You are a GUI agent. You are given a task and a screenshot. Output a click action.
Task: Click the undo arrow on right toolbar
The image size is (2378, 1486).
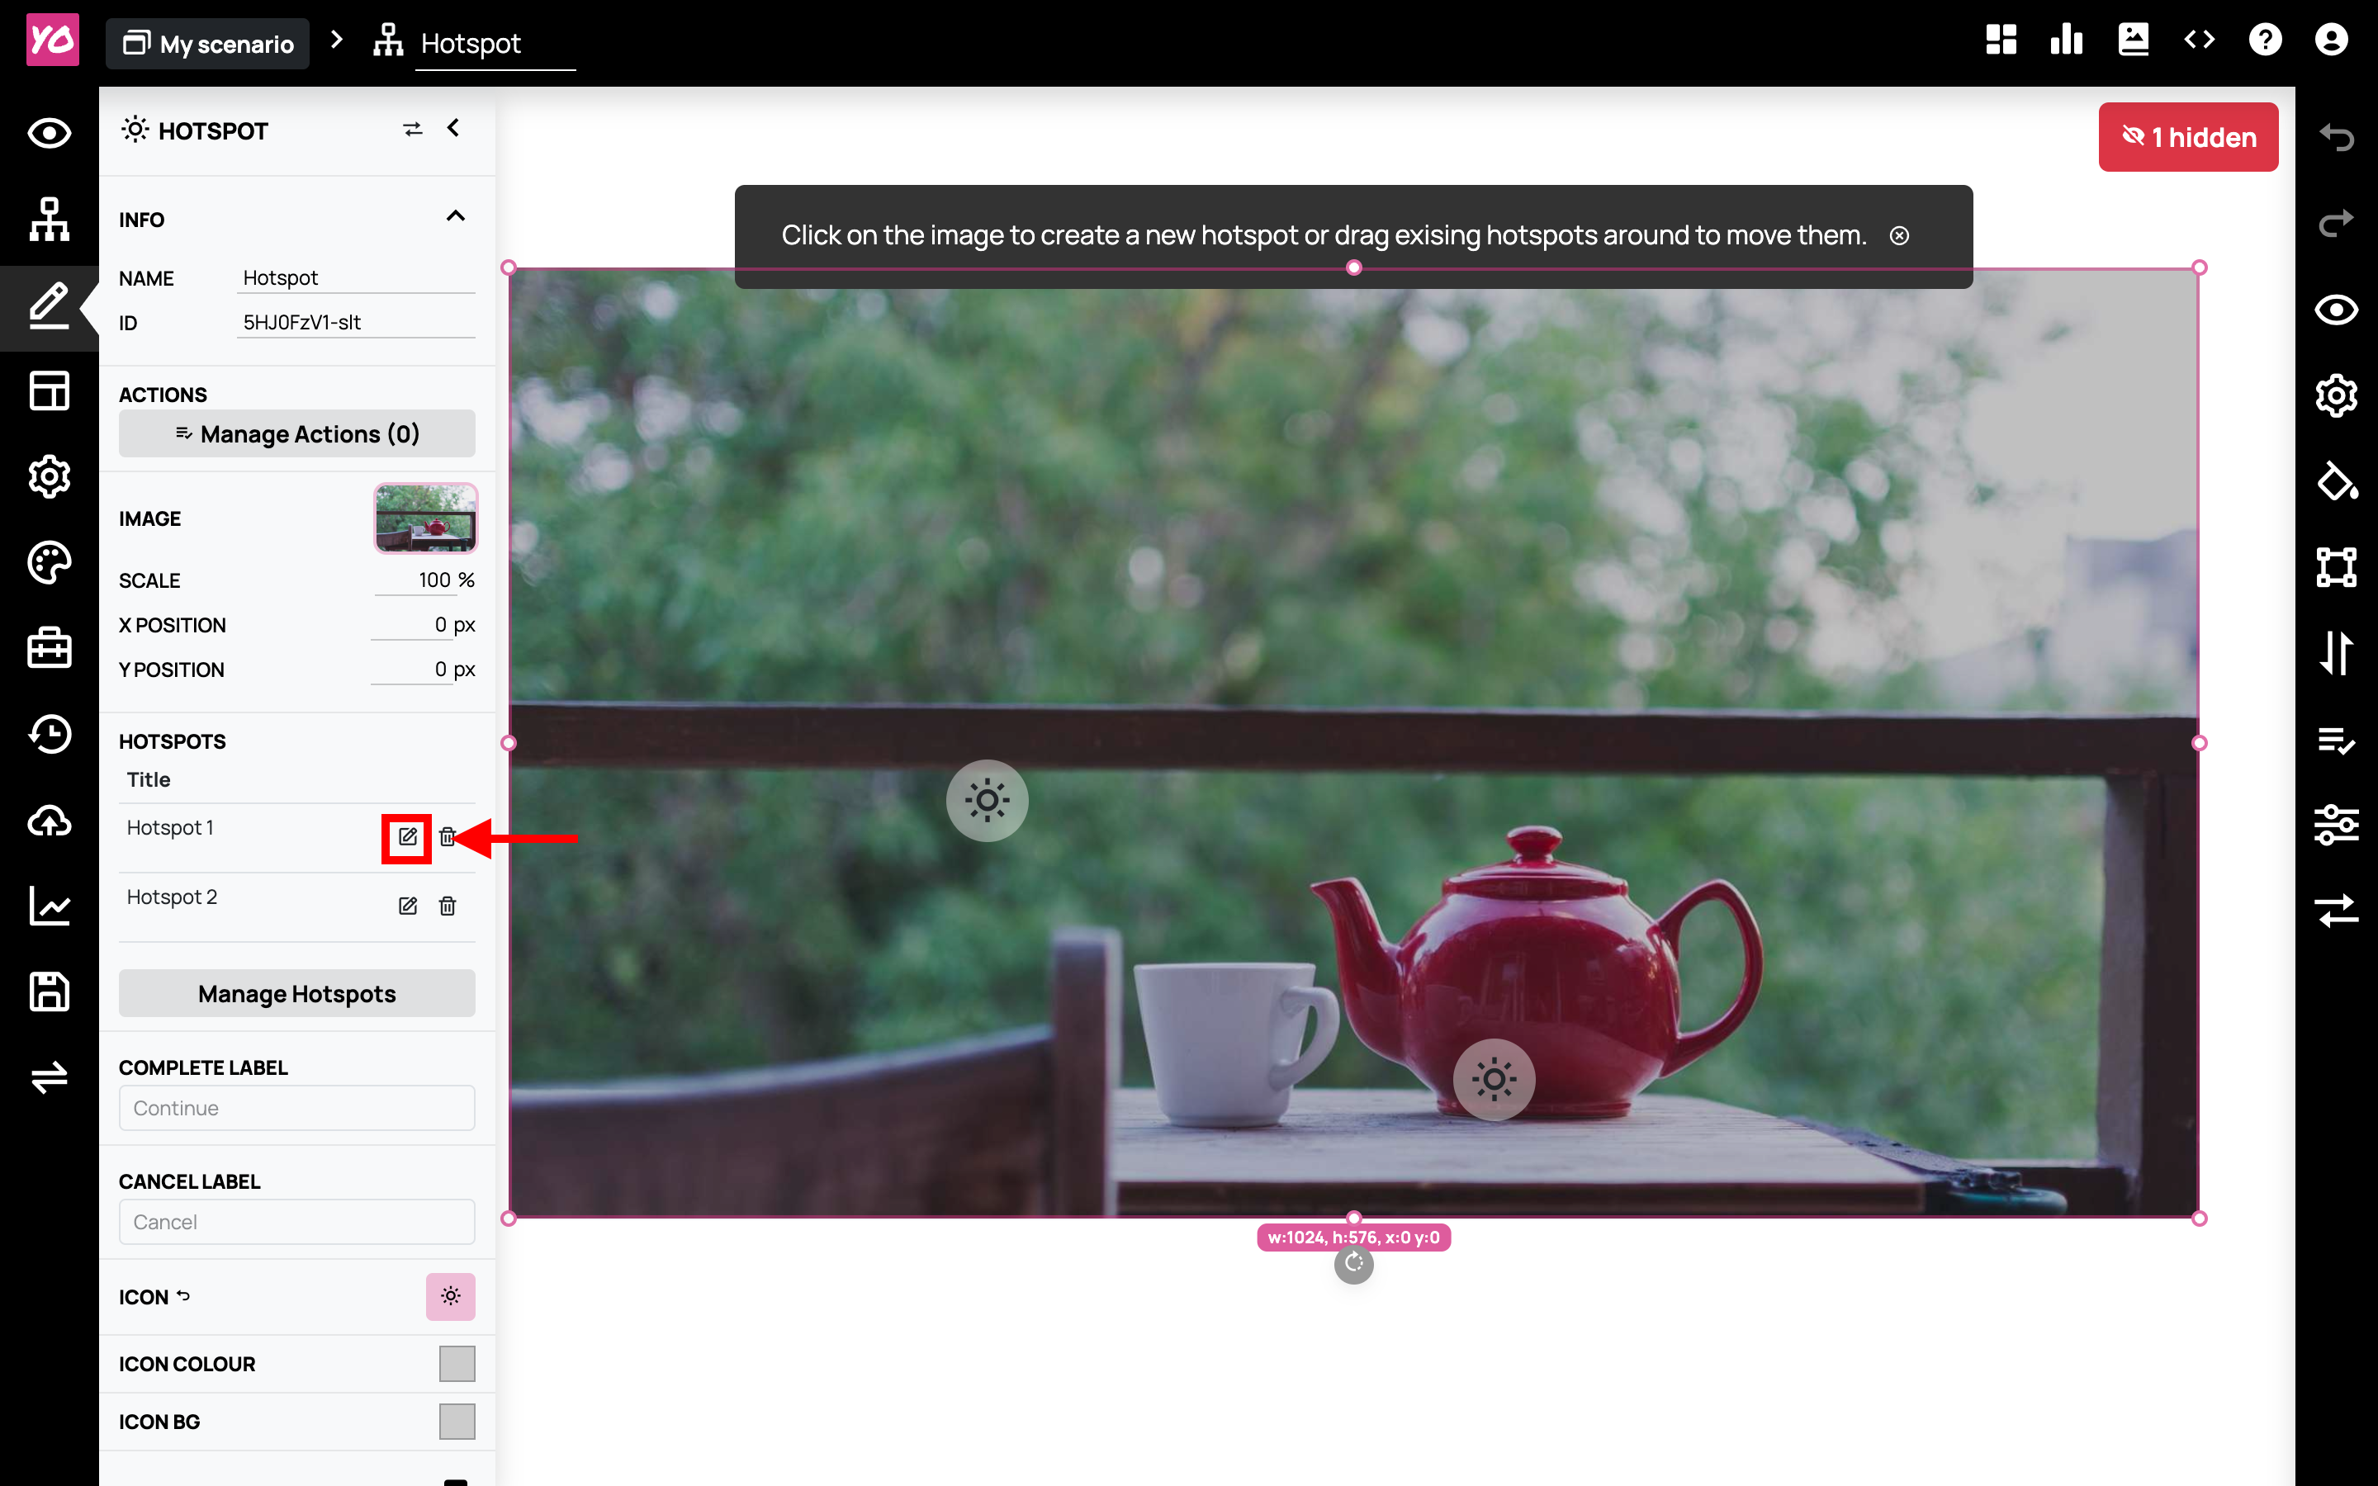click(2337, 138)
